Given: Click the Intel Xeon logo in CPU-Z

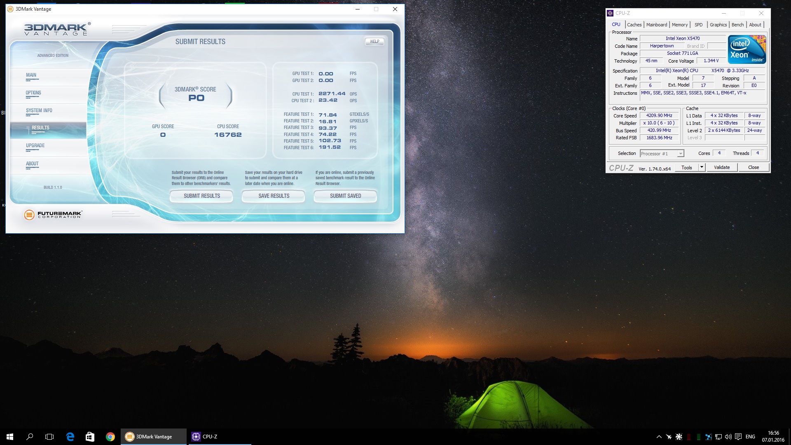Looking at the screenshot, I should 747,49.
